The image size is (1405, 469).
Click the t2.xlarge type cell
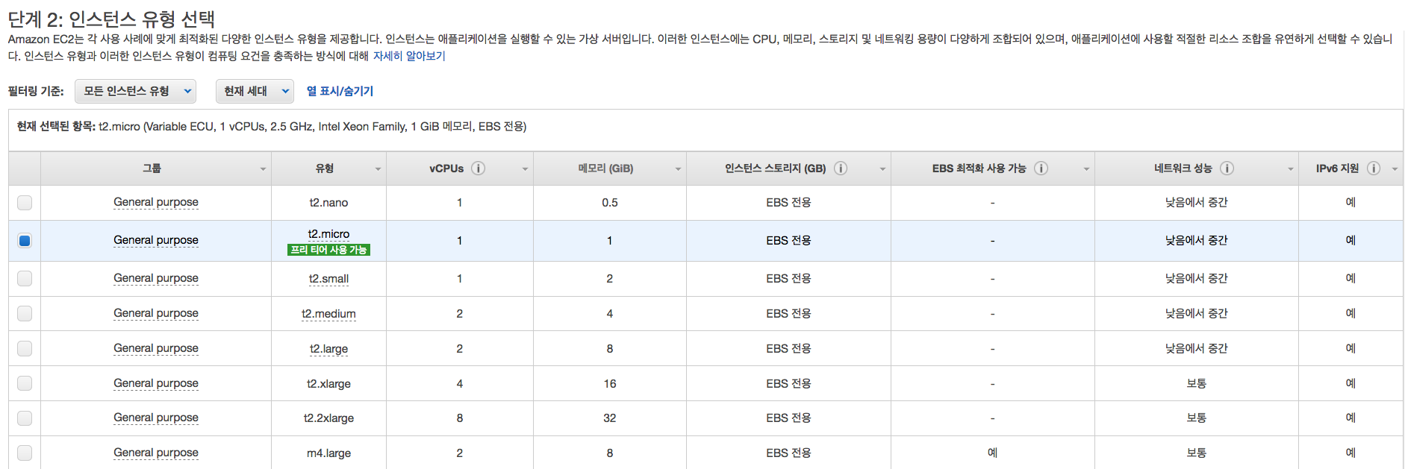coord(328,384)
